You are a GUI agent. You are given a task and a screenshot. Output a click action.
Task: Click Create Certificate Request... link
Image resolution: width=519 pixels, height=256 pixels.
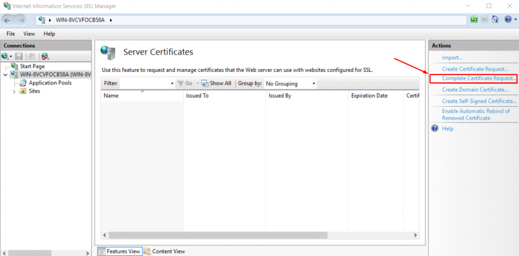pyautogui.click(x=475, y=69)
